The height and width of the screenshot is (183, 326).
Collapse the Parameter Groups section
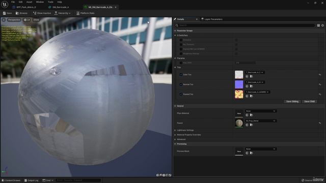tap(175, 30)
